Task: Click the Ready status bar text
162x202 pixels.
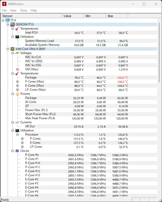Action: coord(5,200)
